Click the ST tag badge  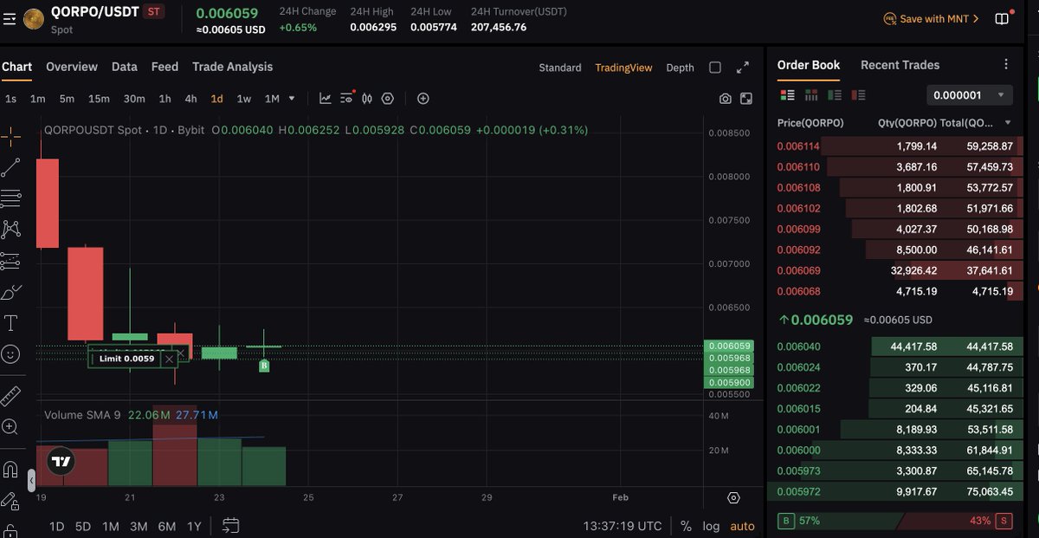tap(154, 12)
